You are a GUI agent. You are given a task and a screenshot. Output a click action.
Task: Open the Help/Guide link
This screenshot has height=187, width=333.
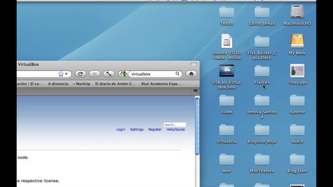176,129
